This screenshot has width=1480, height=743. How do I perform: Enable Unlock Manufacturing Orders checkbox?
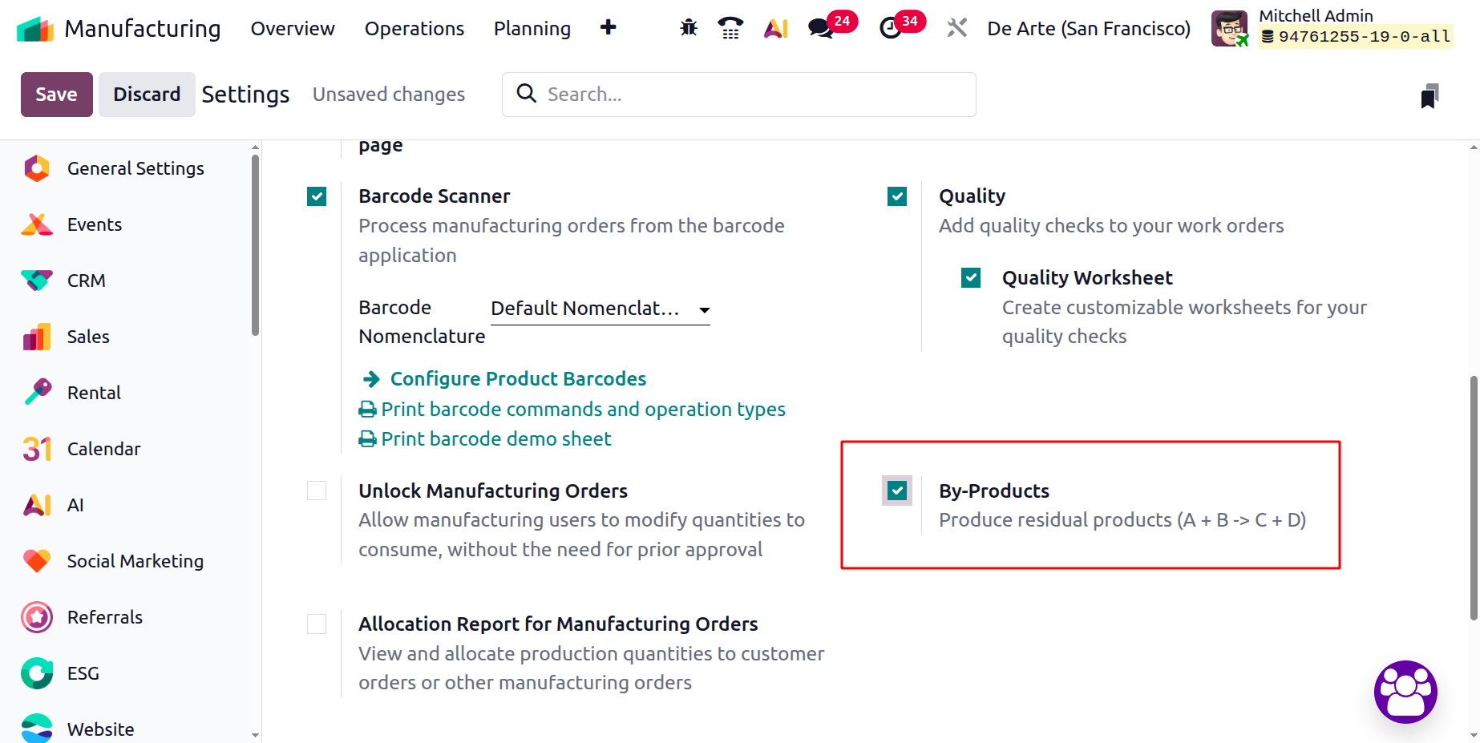pos(317,491)
